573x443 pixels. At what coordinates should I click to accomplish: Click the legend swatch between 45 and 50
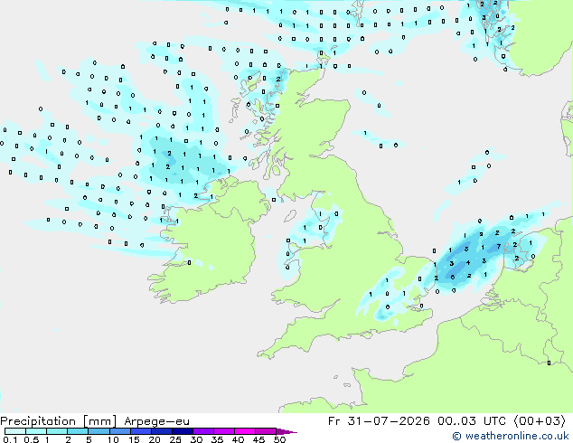coord(266,431)
